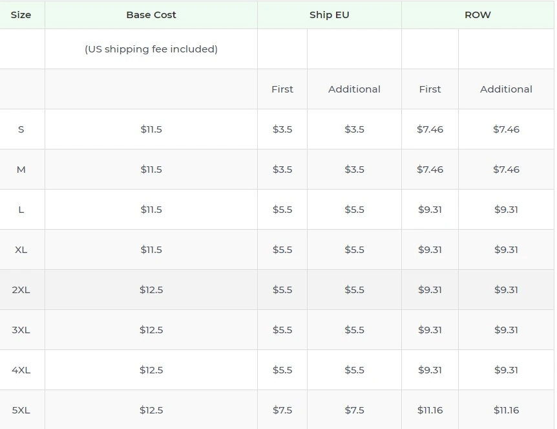The image size is (557, 429).
Task: Click the 2XL size row label
Action: click(22, 289)
